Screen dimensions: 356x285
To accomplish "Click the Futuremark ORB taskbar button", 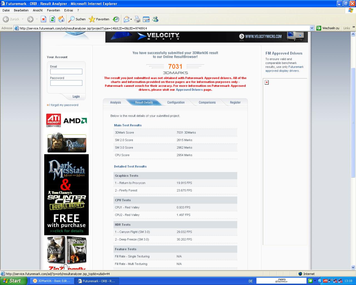I will click(97, 281).
